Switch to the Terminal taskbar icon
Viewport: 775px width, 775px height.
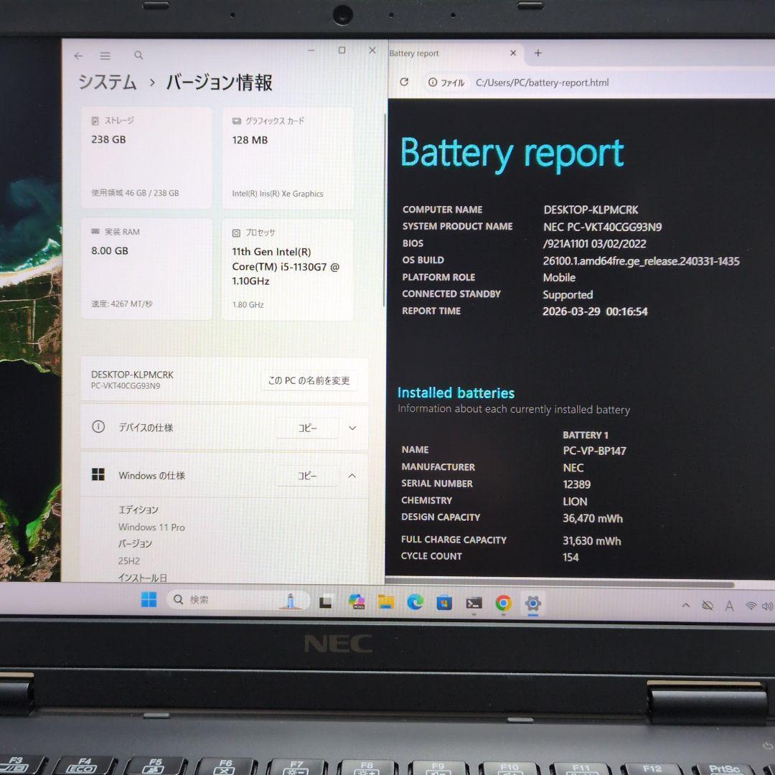[474, 603]
